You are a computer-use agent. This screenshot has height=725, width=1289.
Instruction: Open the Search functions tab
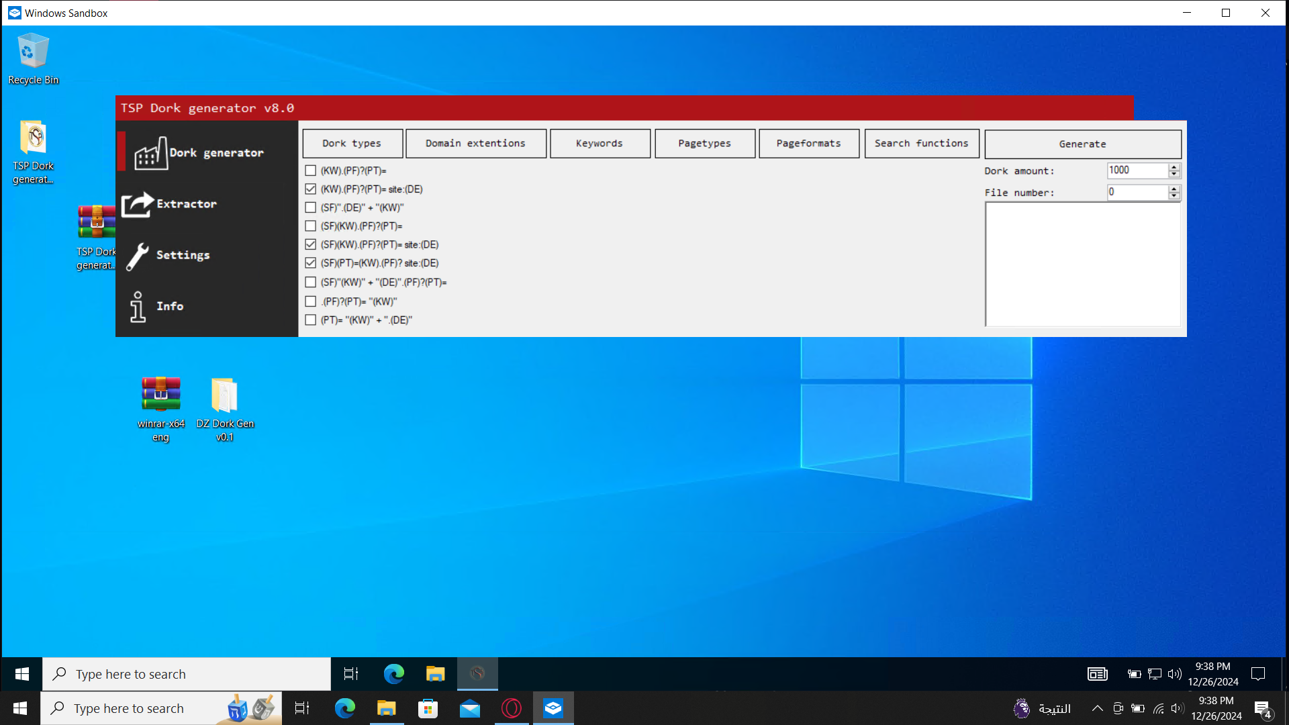pos(922,144)
